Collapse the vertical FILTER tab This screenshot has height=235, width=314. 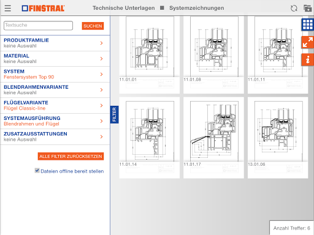pos(114,114)
